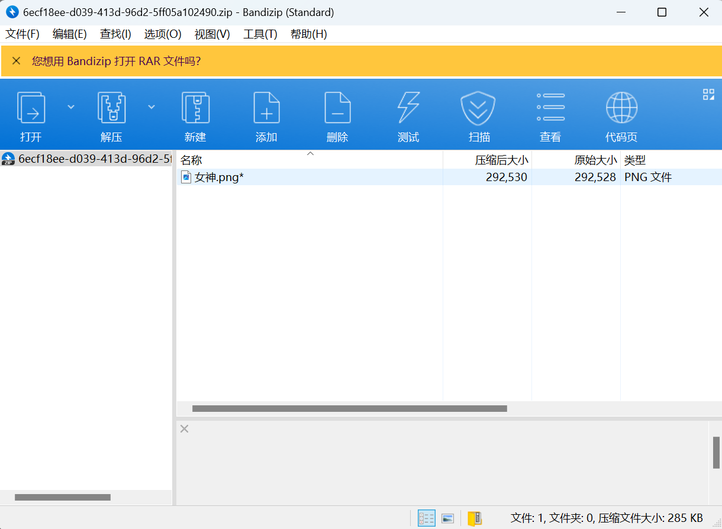Viewport: 722px width, 529px height.
Task: Click the Delete (删除) file icon
Action: [x=337, y=107]
